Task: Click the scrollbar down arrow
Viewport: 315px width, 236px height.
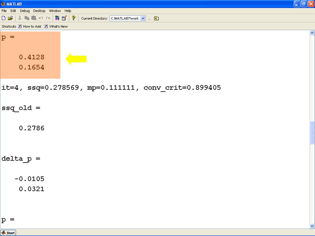Action: tap(312, 226)
